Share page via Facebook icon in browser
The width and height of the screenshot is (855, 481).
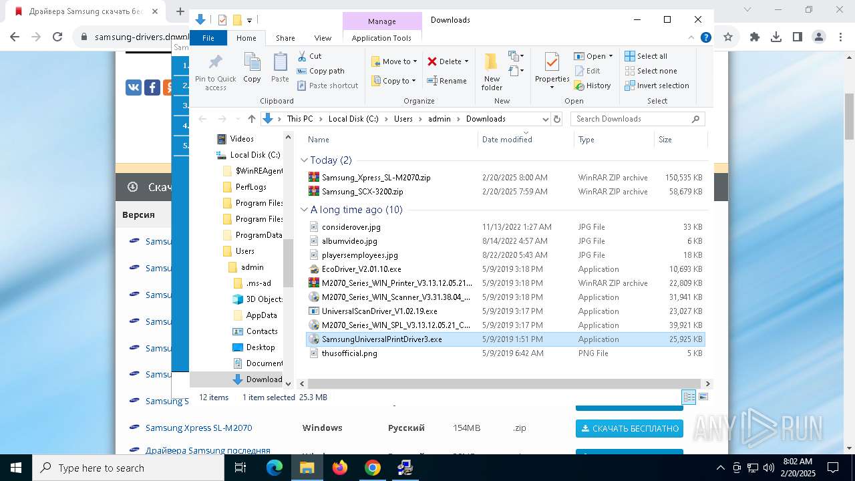click(152, 87)
